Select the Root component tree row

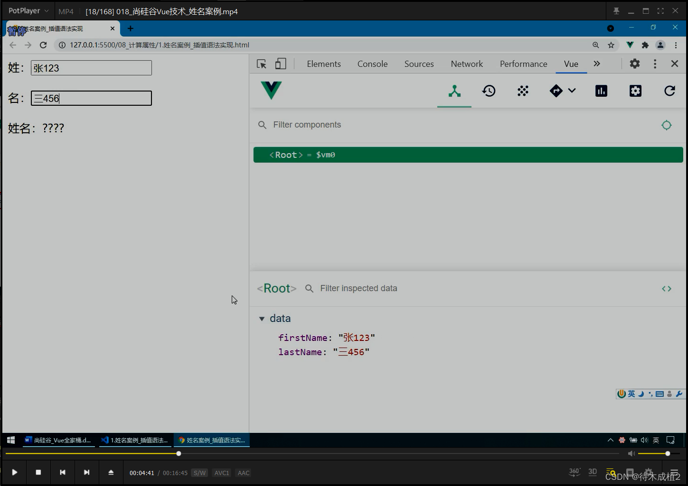468,155
